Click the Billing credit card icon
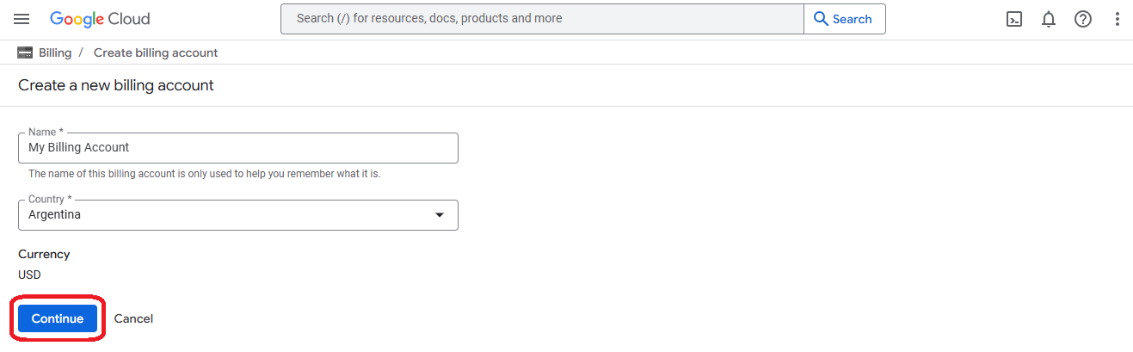Screen dimensions: 1133x352 [x=25, y=52]
